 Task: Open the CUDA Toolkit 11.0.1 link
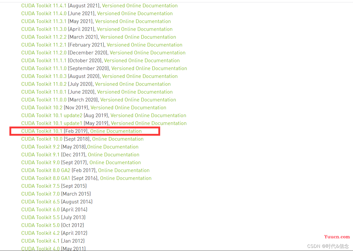click(x=44, y=92)
